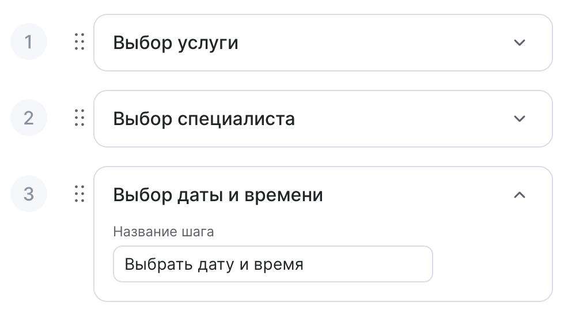Image resolution: width=568 pixels, height=317 pixels.
Task: Collapse Выбор даты и времени using up chevron
Action: [520, 195]
